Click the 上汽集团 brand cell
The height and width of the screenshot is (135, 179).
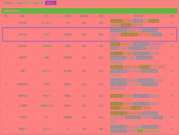22,106
